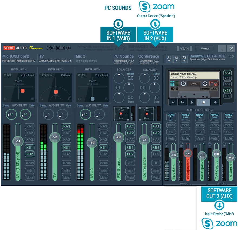Image resolution: width=238 pixels, height=230 pixels.
Task: Solo the TV strip
Action: (67, 171)
